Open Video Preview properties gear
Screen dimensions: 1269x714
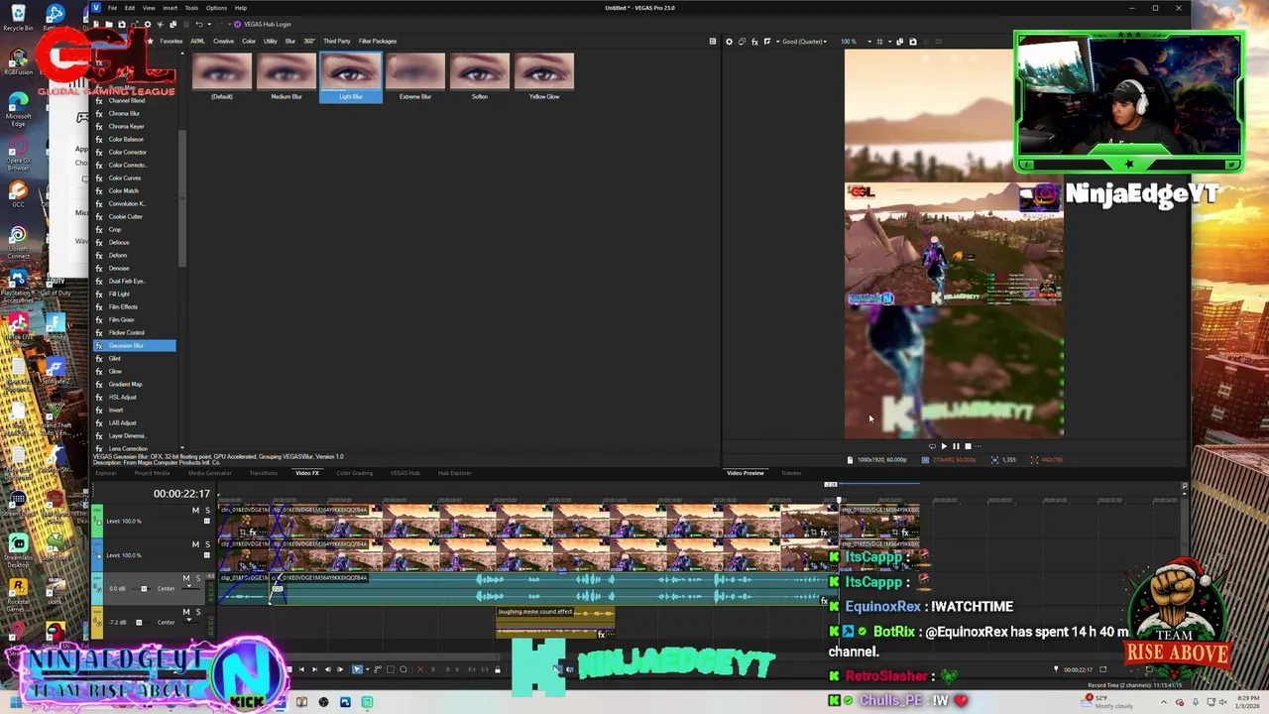click(729, 42)
